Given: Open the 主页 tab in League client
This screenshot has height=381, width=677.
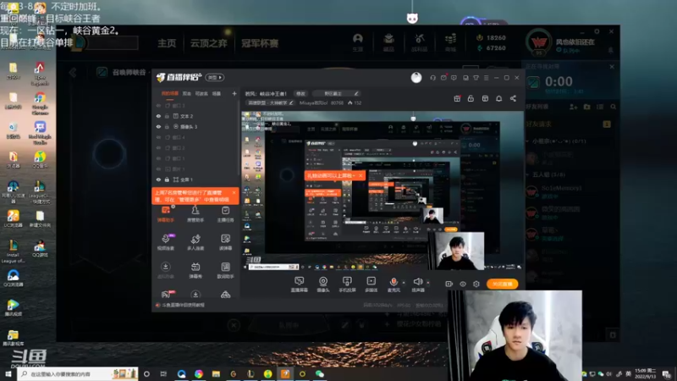Looking at the screenshot, I should (167, 43).
